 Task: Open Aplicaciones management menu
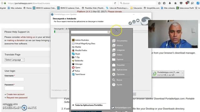pyautogui.click(x=120, y=70)
